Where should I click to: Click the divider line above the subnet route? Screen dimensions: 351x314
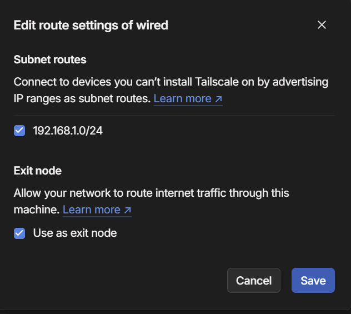pos(174,116)
